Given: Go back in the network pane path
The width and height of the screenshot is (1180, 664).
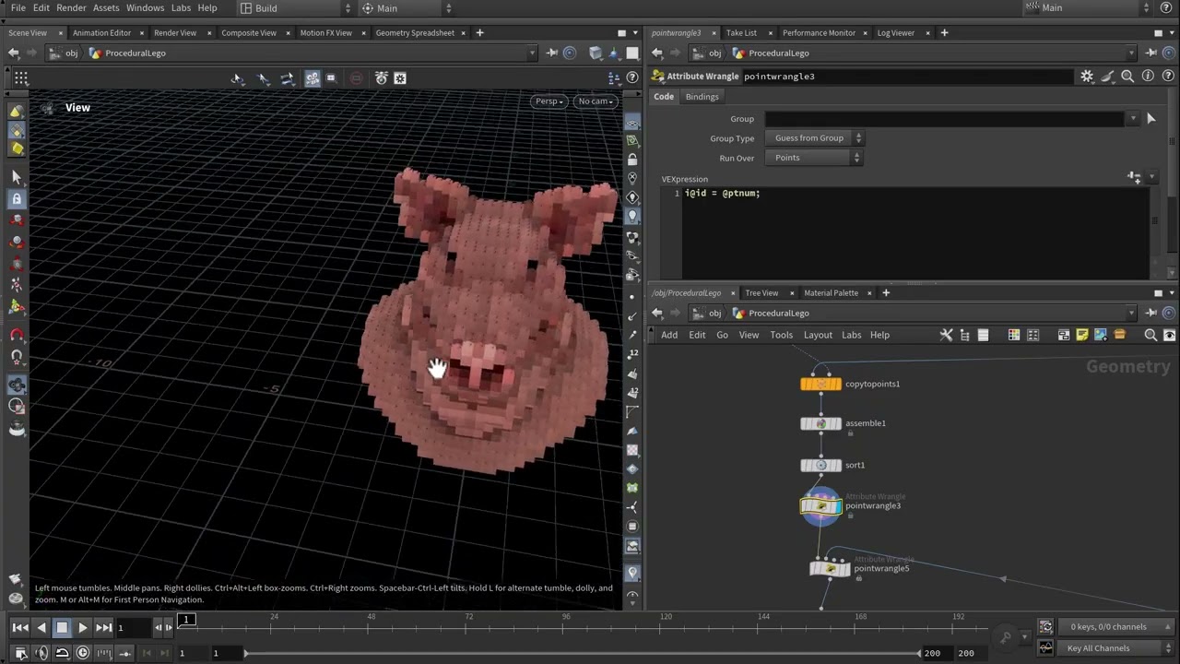Looking at the screenshot, I should click(x=658, y=313).
